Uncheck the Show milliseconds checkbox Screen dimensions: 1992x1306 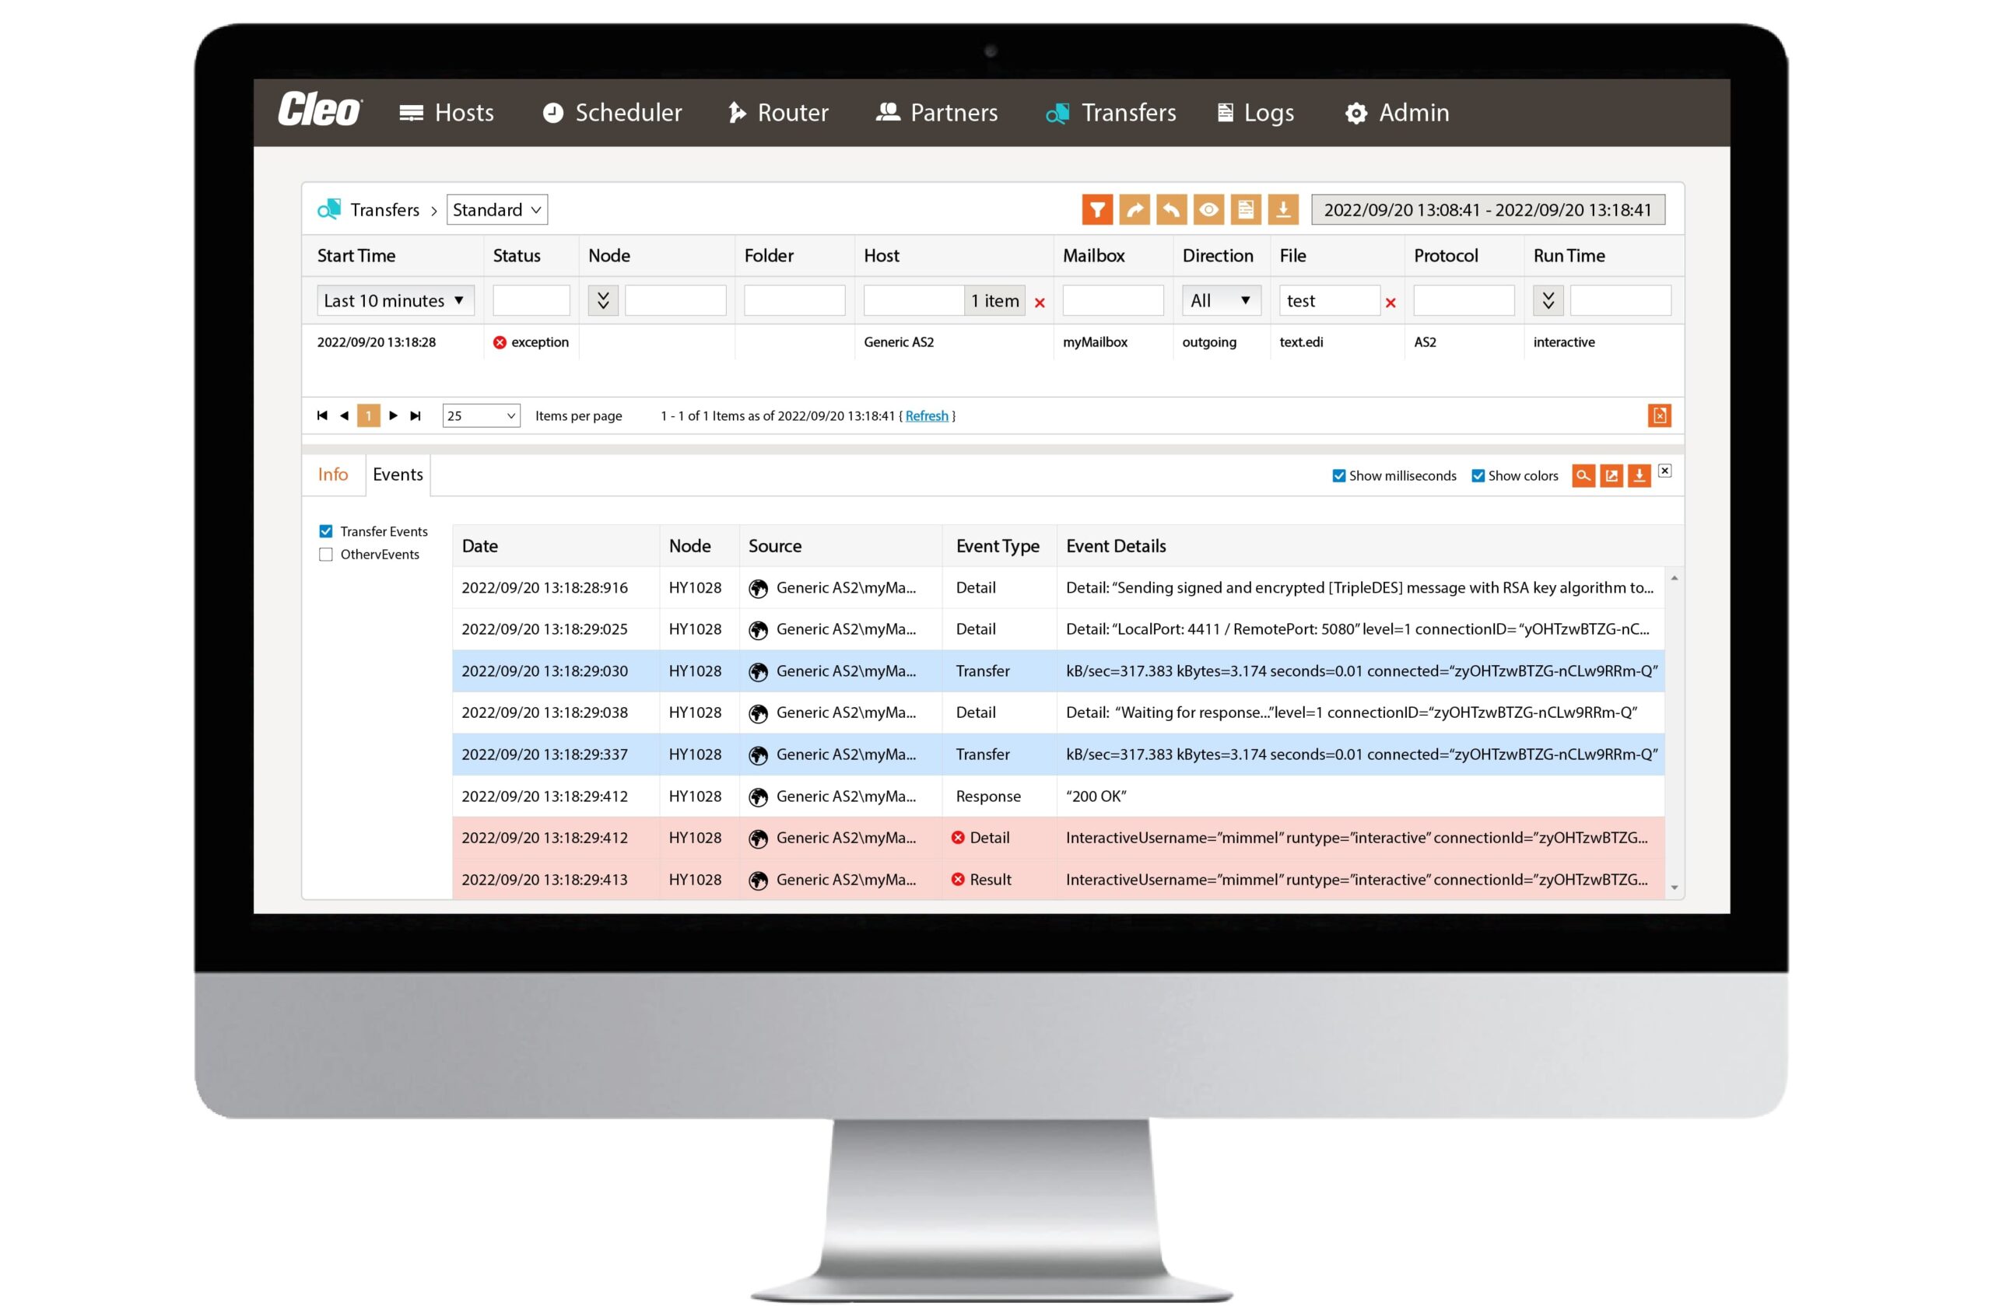point(1338,475)
